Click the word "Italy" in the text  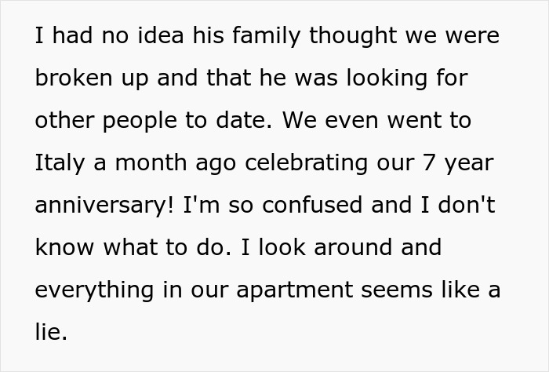click(x=57, y=163)
